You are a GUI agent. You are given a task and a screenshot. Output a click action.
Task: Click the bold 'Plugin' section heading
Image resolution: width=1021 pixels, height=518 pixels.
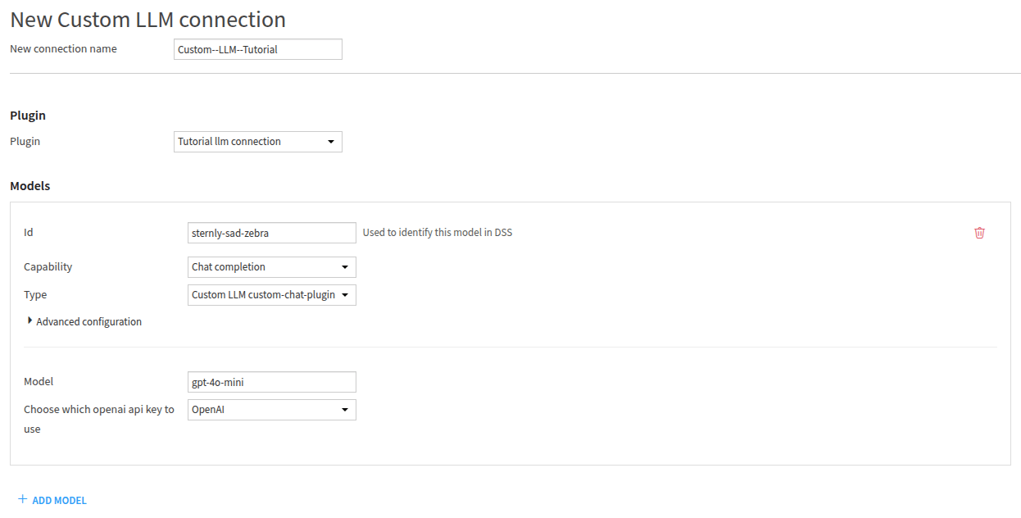(28, 116)
